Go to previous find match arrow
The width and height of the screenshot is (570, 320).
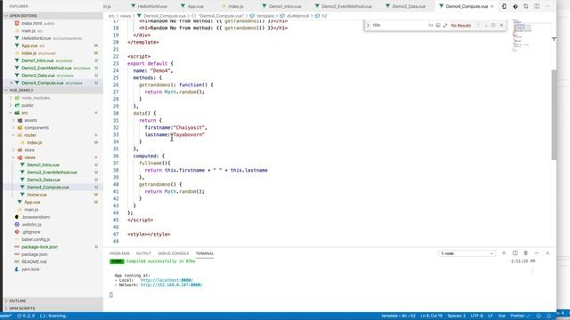tap(478, 26)
